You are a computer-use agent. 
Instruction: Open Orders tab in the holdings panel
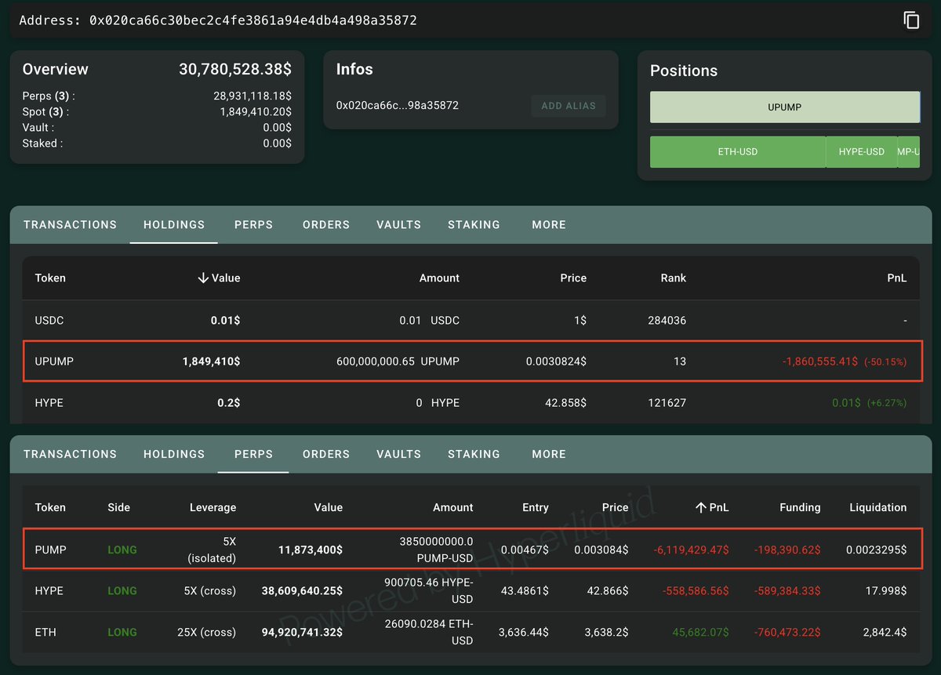click(326, 224)
